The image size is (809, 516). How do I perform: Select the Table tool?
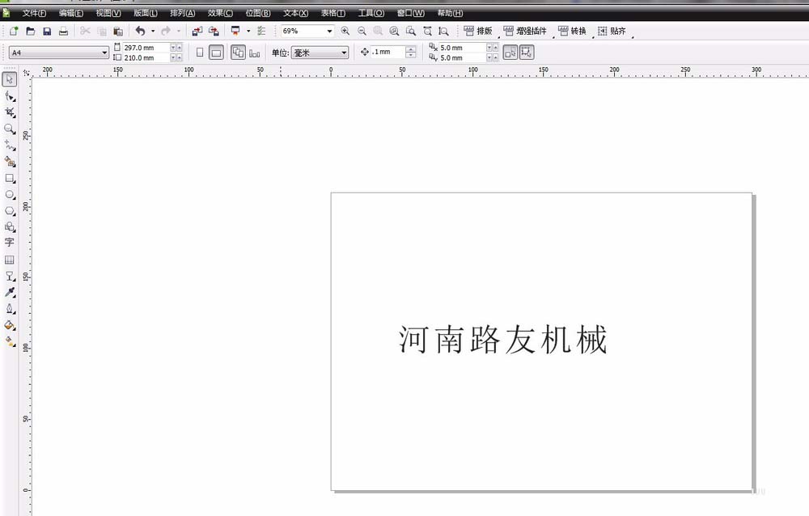tap(9, 260)
